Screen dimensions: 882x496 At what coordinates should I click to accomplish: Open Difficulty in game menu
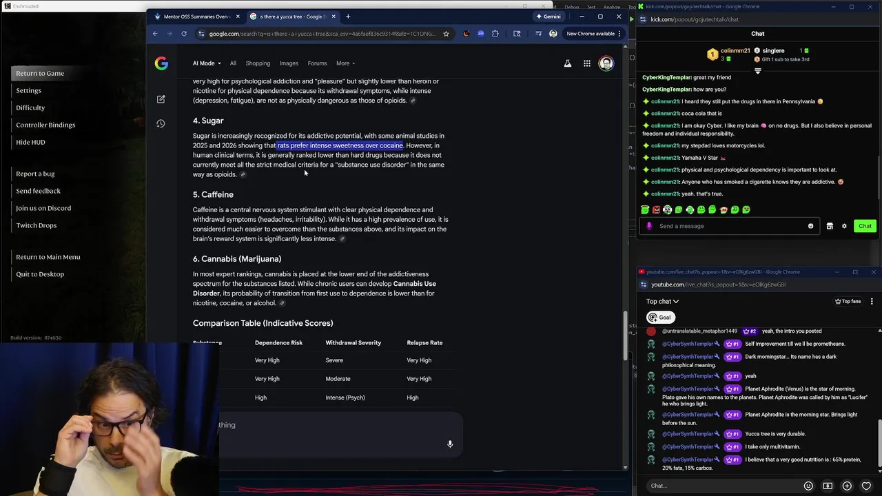click(x=30, y=107)
